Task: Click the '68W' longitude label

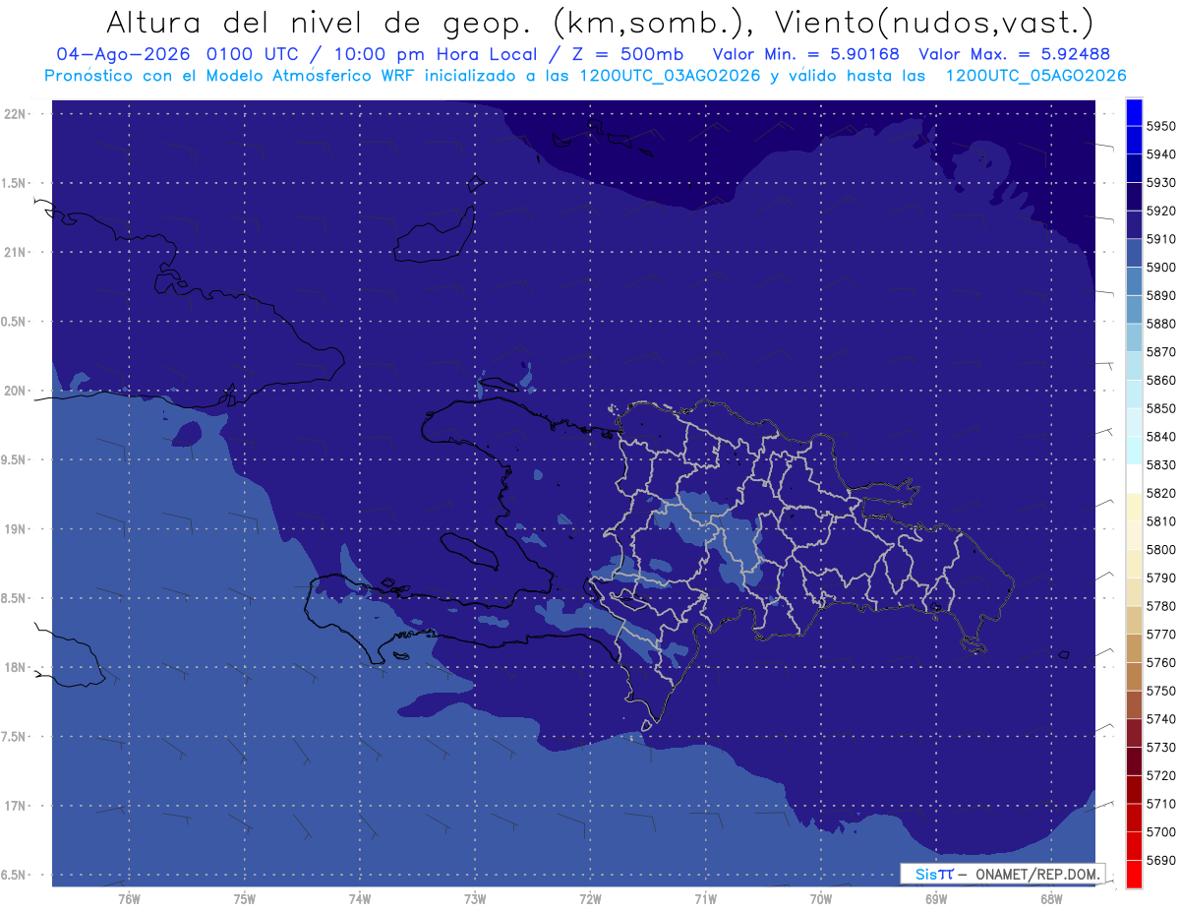Action: point(1051,898)
